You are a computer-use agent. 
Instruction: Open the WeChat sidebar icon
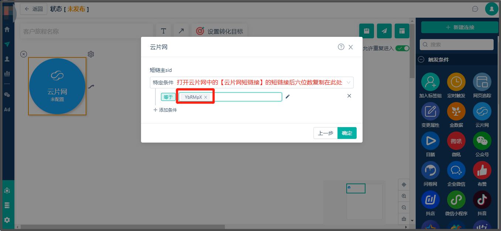tap(7, 95)
